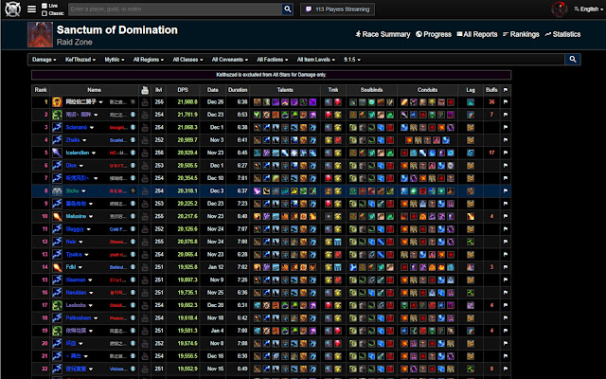This screenshot has height=379, width=606.
Task: Click the video icon in Sleggyy's row
Action: [145, 229]
